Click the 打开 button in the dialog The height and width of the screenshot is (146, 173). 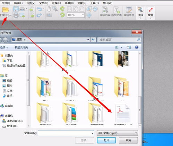click(x=106, y=140)
